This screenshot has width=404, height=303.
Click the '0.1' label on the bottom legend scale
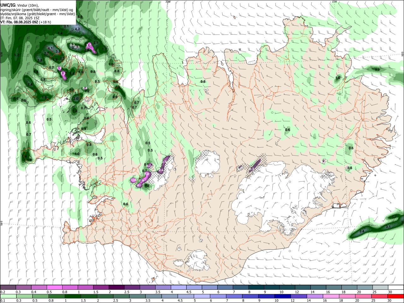[3, 301]
